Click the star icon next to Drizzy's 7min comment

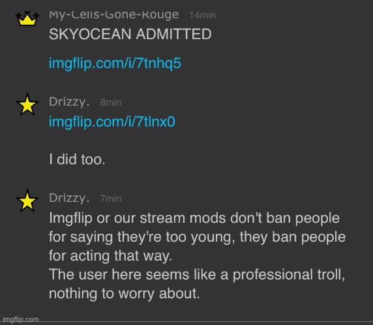click(x=27, y=201)
